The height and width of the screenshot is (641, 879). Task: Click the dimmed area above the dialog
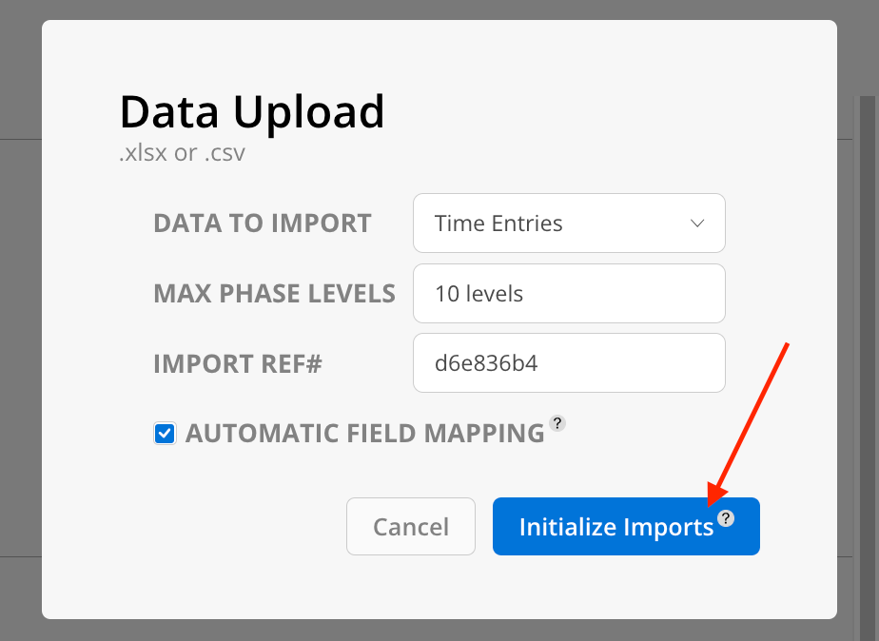tap(438, 10)
